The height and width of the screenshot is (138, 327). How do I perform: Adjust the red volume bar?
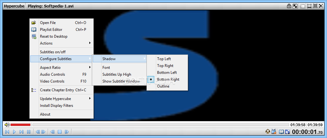[x=20, y=125]
